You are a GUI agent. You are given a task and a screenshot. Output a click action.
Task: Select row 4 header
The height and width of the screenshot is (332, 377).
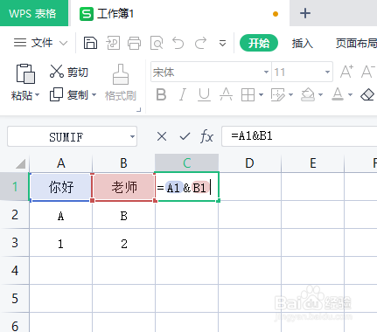coord(15,271)
